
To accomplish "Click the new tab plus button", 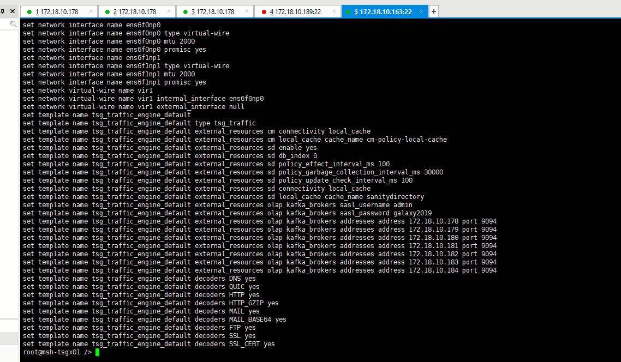I will pyautogui.click(x=434, y=11).
